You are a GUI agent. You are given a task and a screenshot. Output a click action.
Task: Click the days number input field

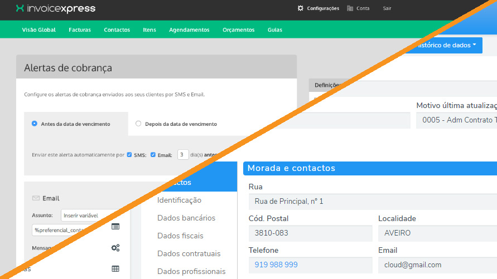(x=182, y=155)
